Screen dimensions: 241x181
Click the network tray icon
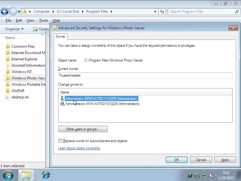coord(204,175)
